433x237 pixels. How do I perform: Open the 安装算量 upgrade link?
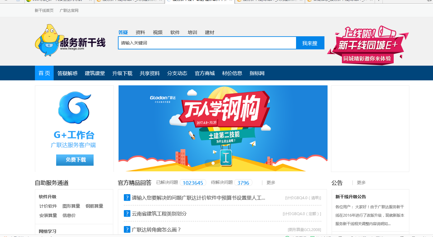[48, 215]
